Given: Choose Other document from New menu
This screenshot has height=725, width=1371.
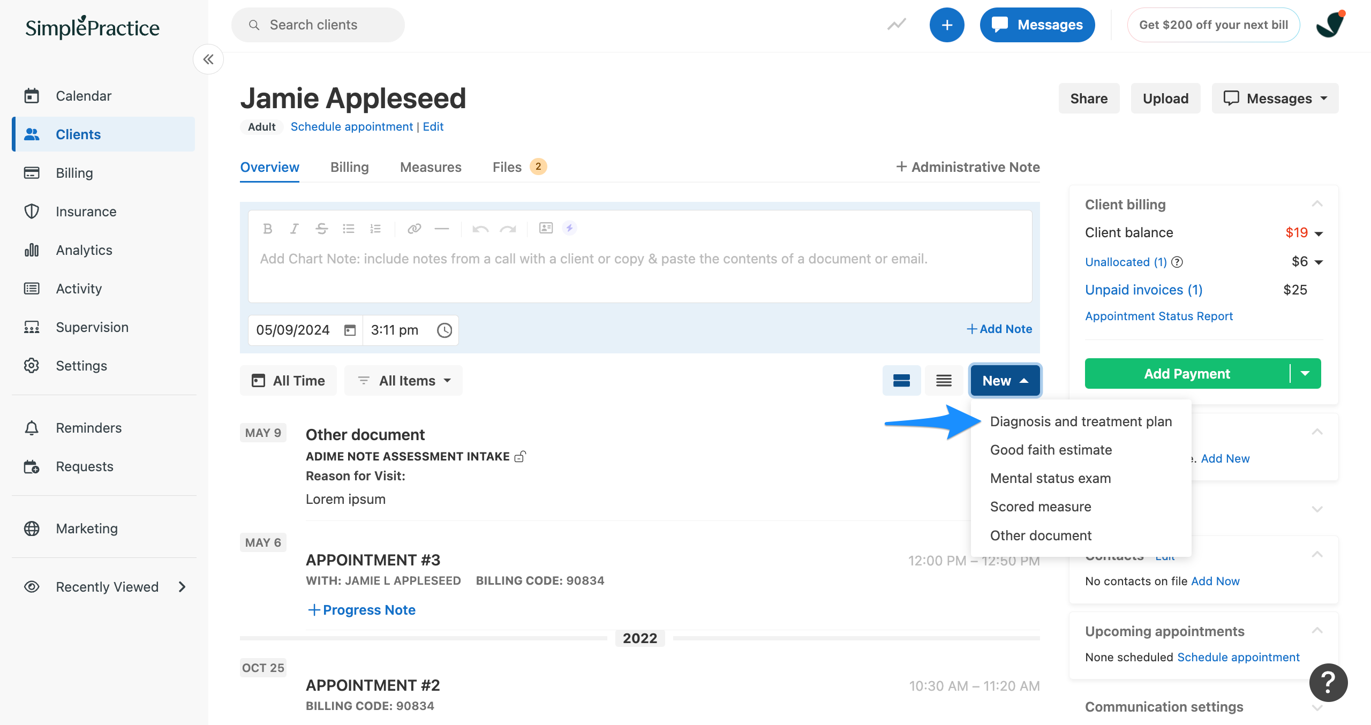Looking at the screenshot, I should [1041, 535].
